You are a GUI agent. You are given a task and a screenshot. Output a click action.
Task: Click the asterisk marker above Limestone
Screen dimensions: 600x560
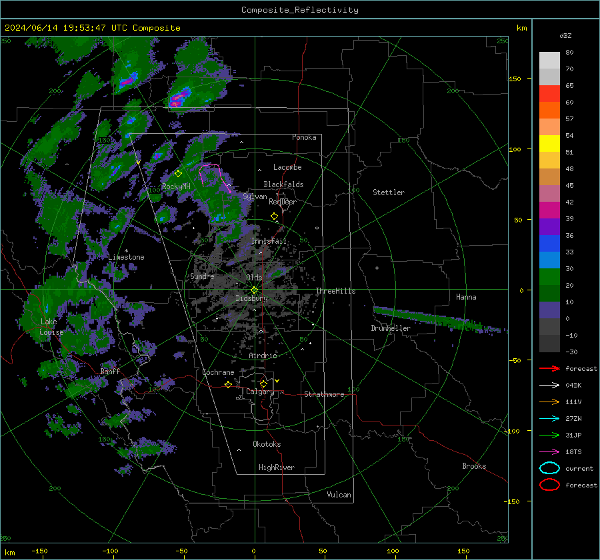(126, 251)
